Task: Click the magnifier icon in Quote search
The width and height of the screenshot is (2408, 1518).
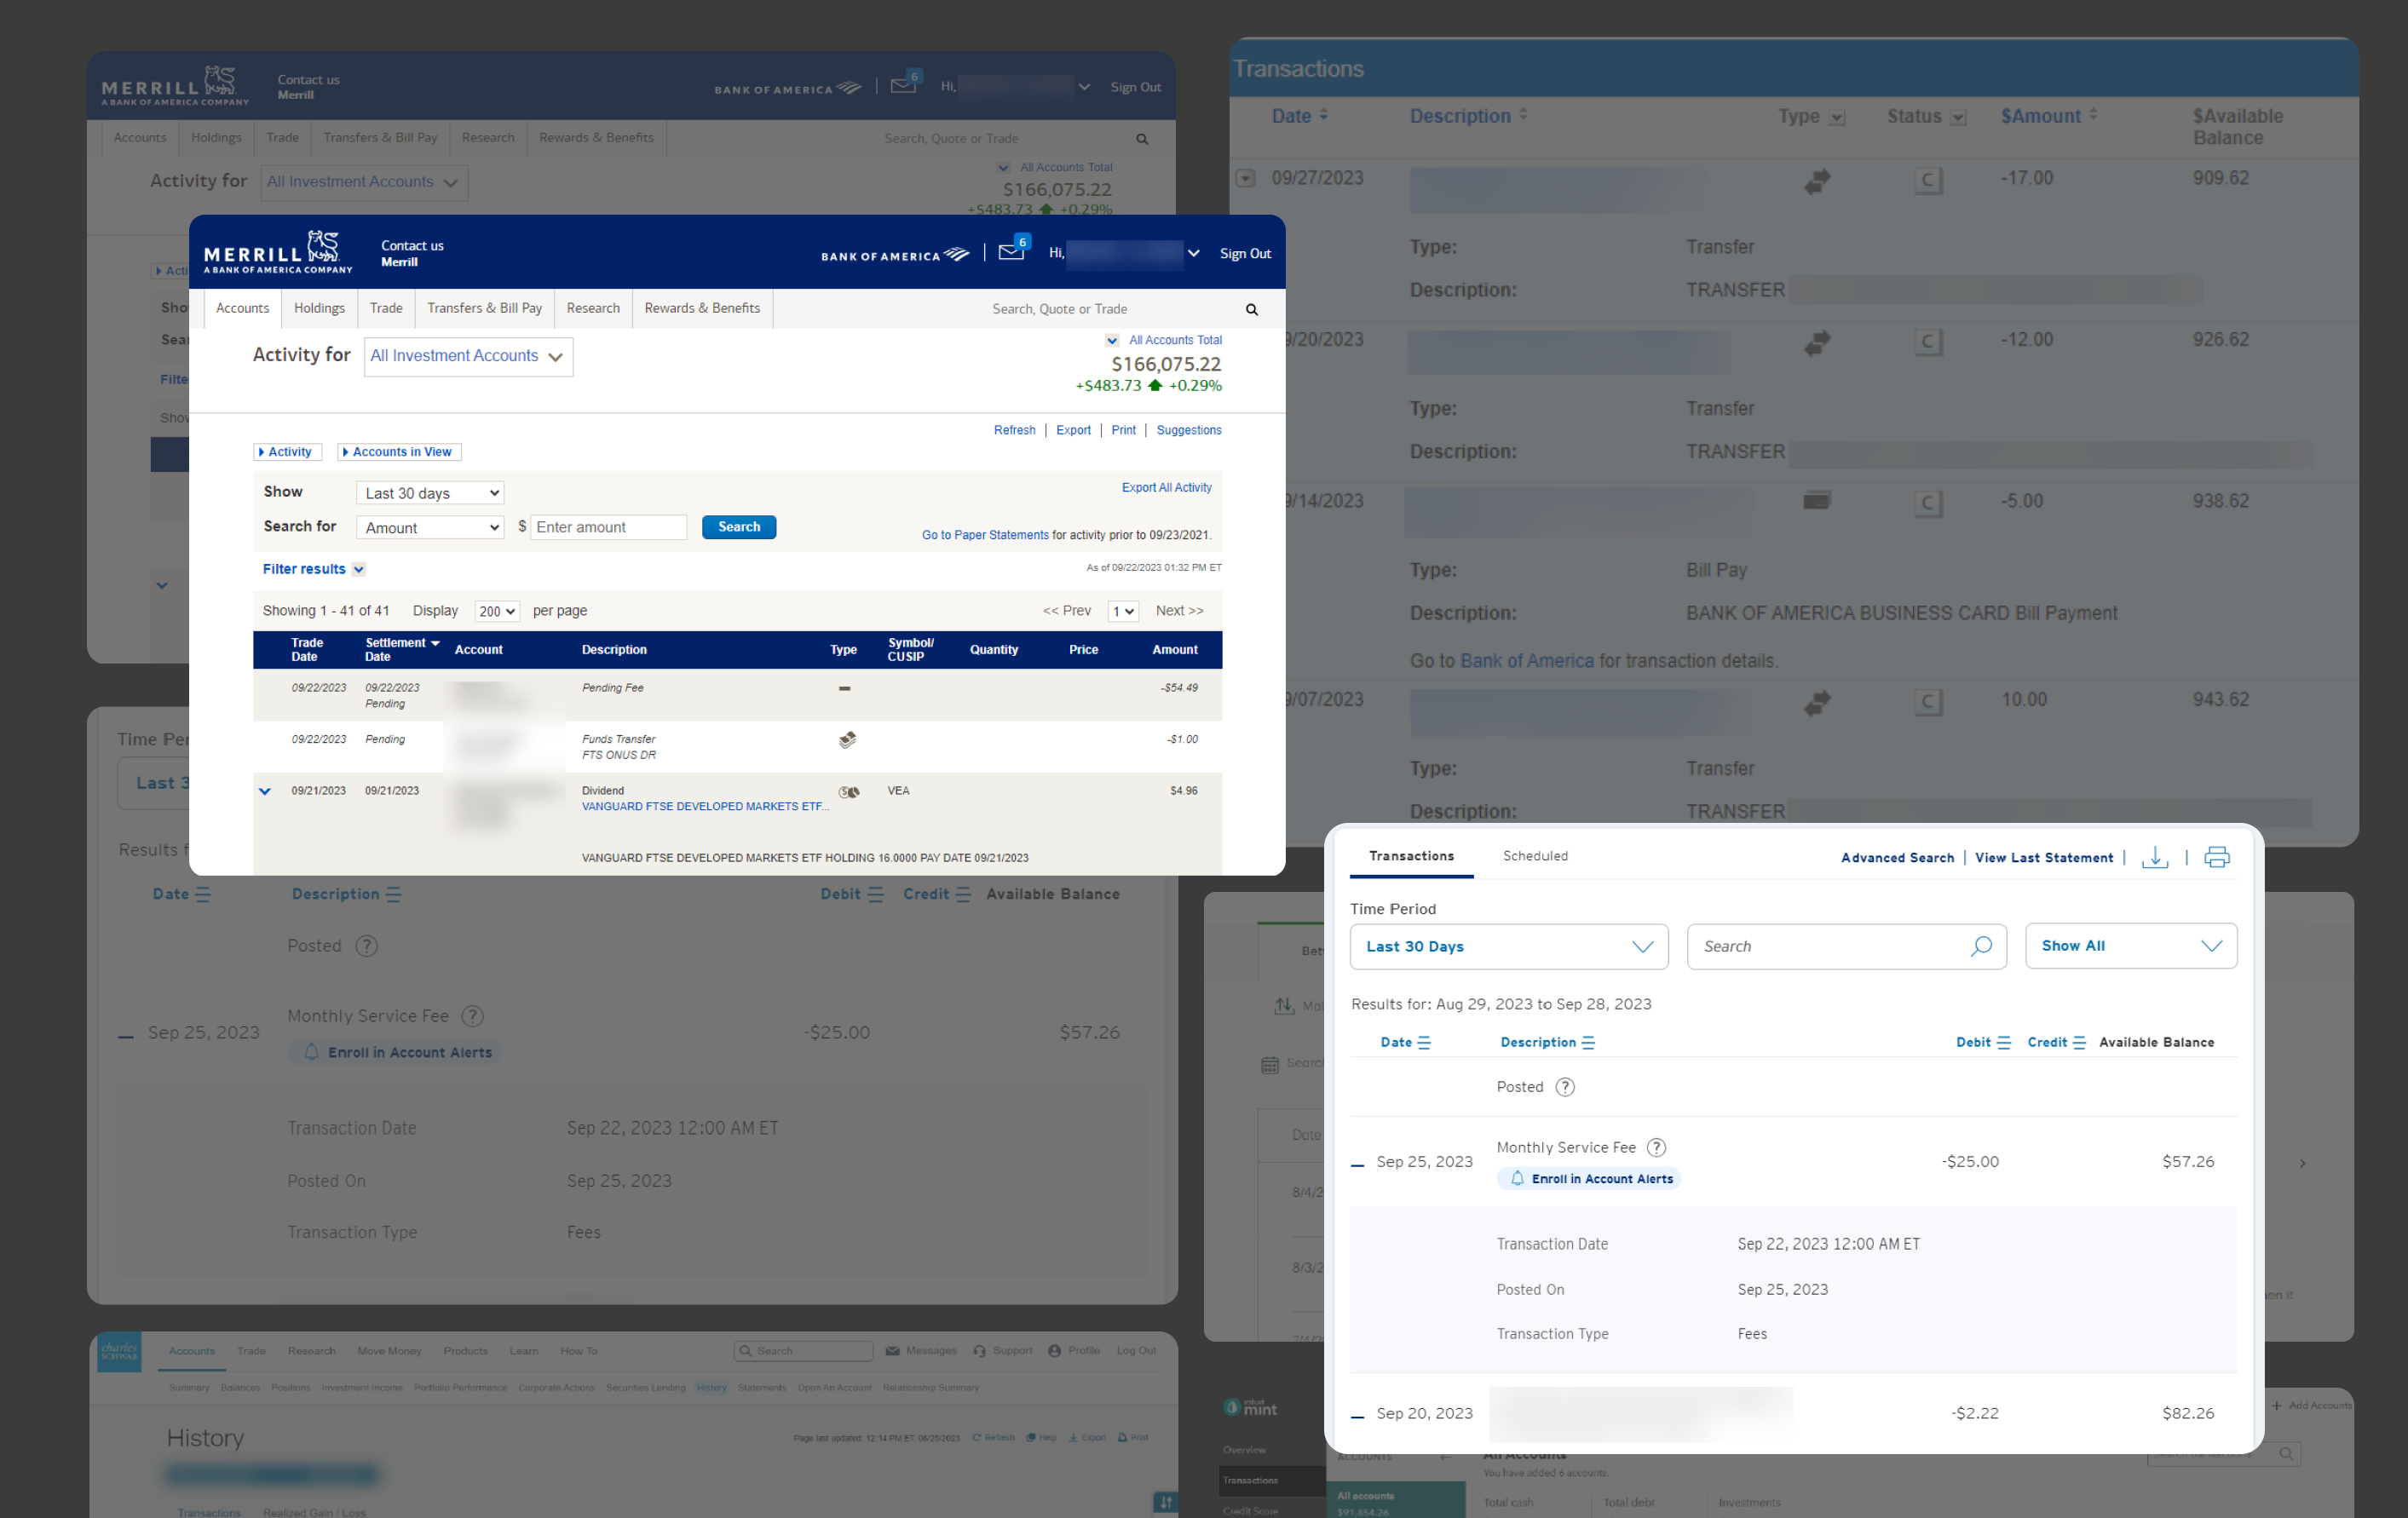Action: 1251,310
